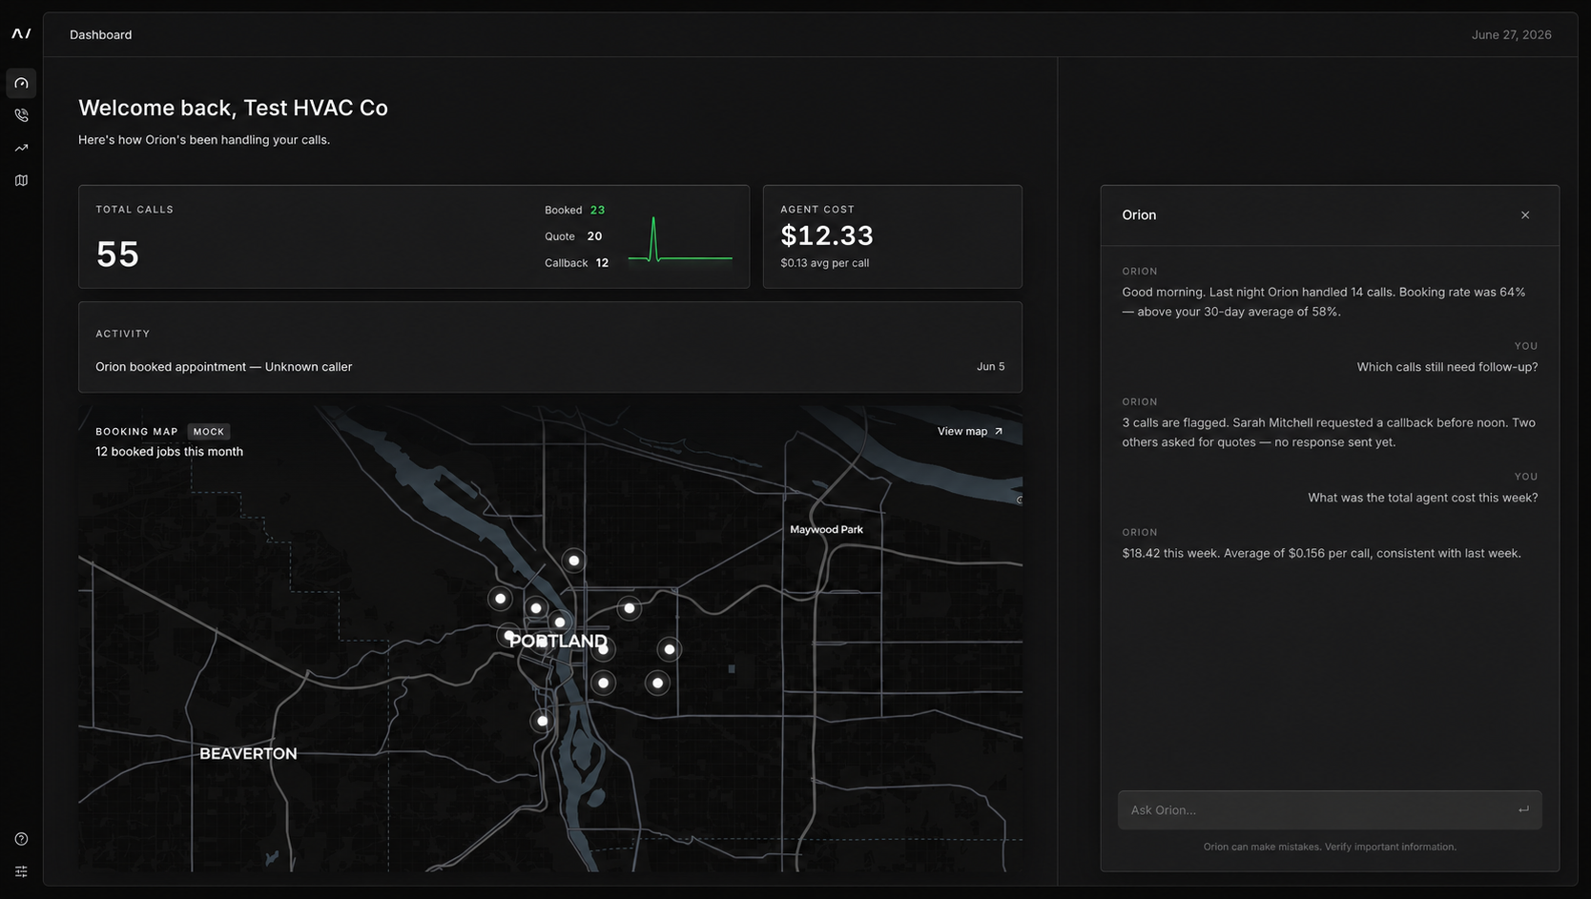Image resolution: width=1591 pixels, height=899 pixels.
Task: Click the BEAVERTON map label
Action: pos(248,753)
